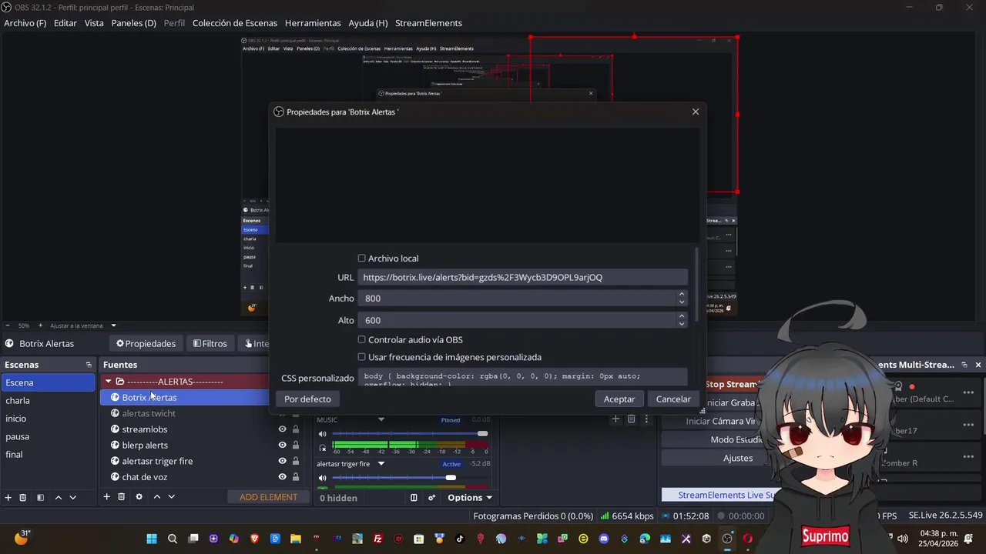986x554 pixels.
Task: Mute alertasr triger fire speaker icon
Action: point(323,478)
